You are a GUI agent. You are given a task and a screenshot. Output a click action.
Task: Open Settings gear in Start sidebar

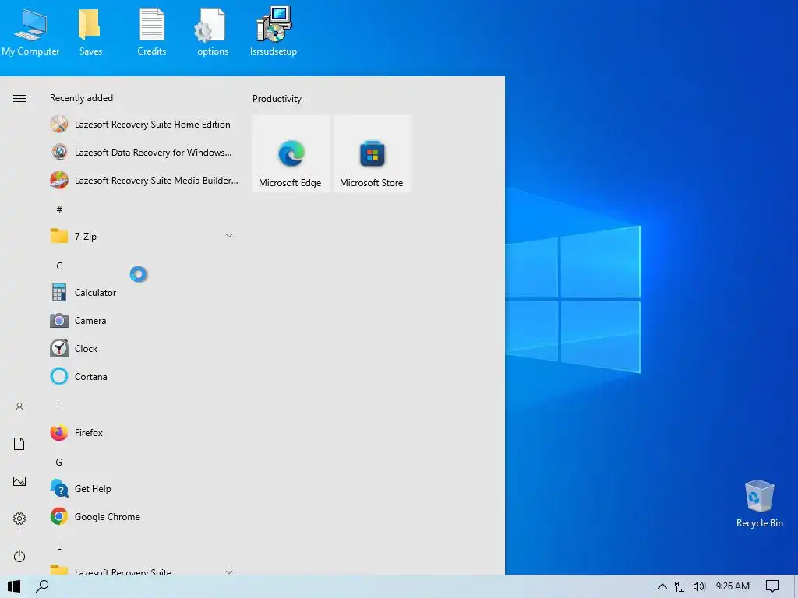tap(19, 519)
